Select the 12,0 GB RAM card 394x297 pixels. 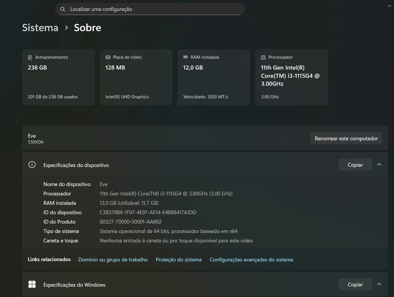click(x=214, y=78)
